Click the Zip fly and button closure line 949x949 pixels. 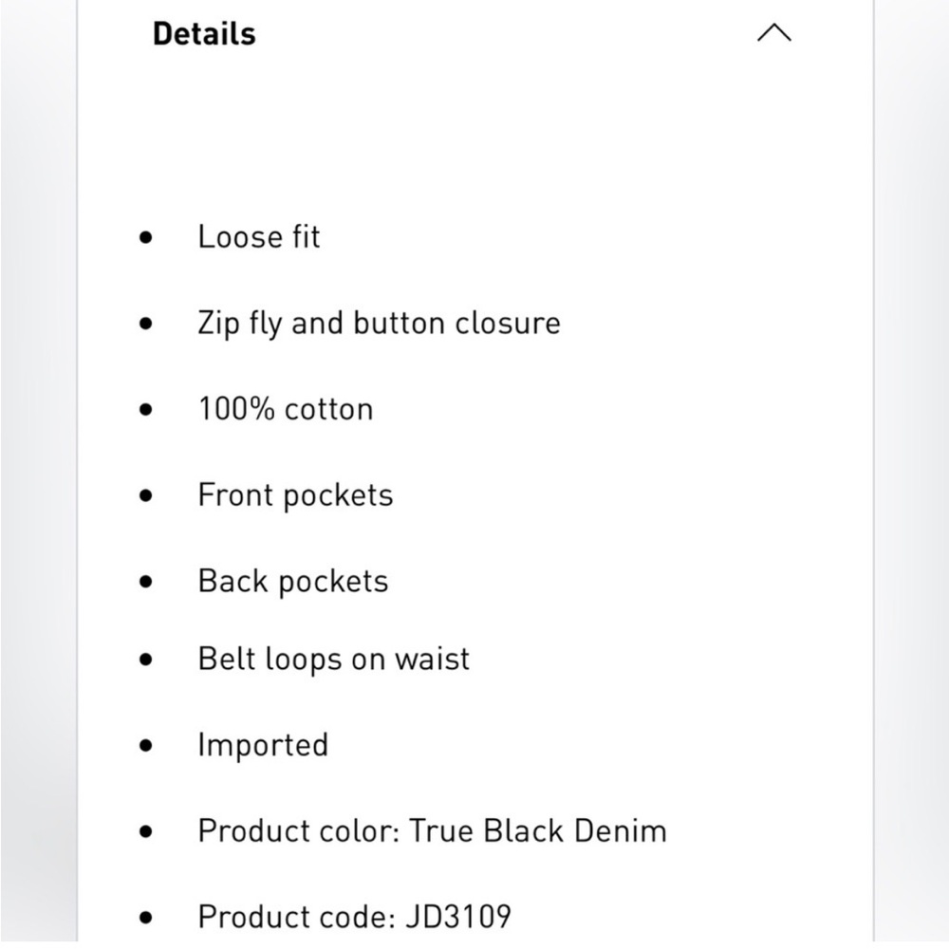point(379,324)
